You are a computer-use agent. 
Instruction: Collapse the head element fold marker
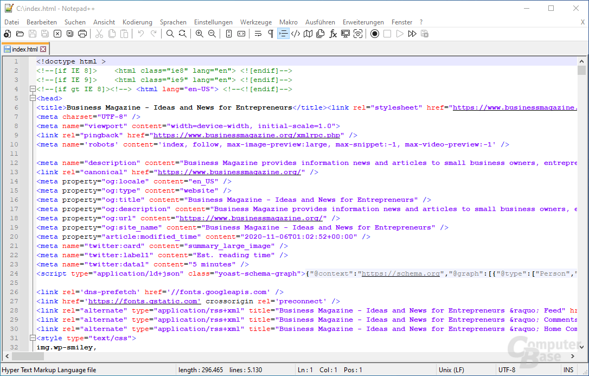[x=33, y=98]
